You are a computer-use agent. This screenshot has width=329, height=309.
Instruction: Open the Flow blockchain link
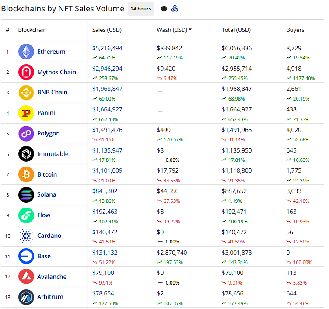click(44, 215)
